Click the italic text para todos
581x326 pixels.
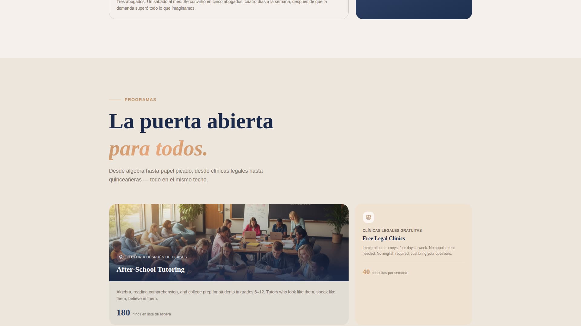tap(158, 148)
